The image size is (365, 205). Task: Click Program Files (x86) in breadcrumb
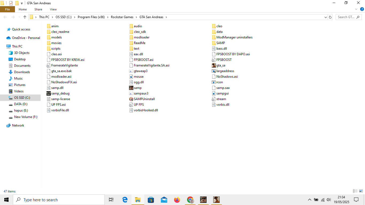(x=91, y=17)
